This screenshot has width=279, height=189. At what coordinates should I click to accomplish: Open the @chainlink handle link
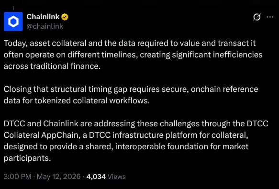click(x=45, y=26)
